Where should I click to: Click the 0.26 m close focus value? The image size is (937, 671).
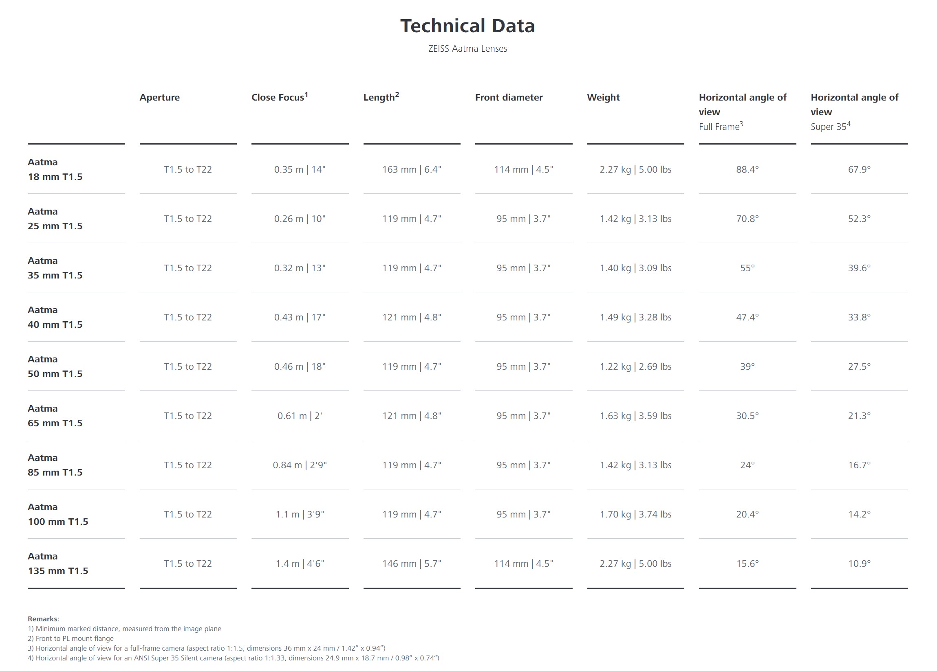coord(300,219)
